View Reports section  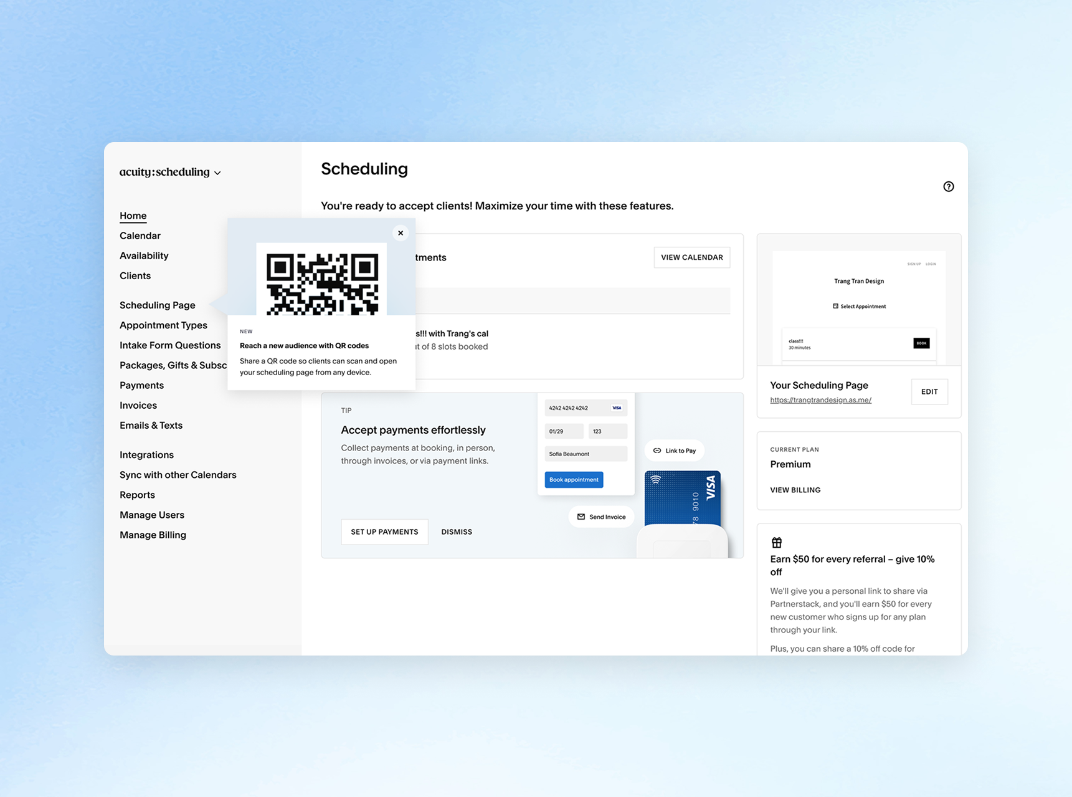(137, 495)
